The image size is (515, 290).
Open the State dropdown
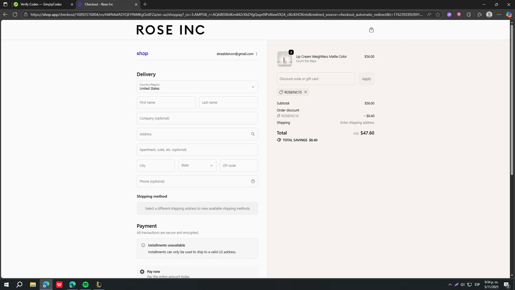point(197,166)
